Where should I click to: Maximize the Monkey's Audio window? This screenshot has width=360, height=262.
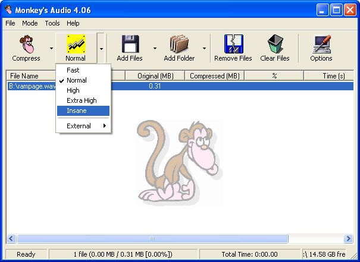coord(336,10)
